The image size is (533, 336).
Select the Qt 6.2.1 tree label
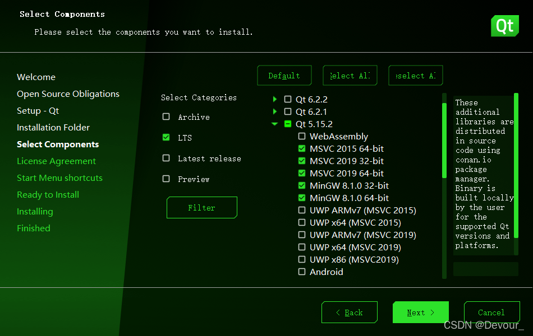tap(311, 111)
